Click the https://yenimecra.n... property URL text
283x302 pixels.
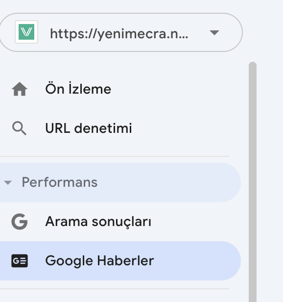pyautogui.click(x=119, y=34)
